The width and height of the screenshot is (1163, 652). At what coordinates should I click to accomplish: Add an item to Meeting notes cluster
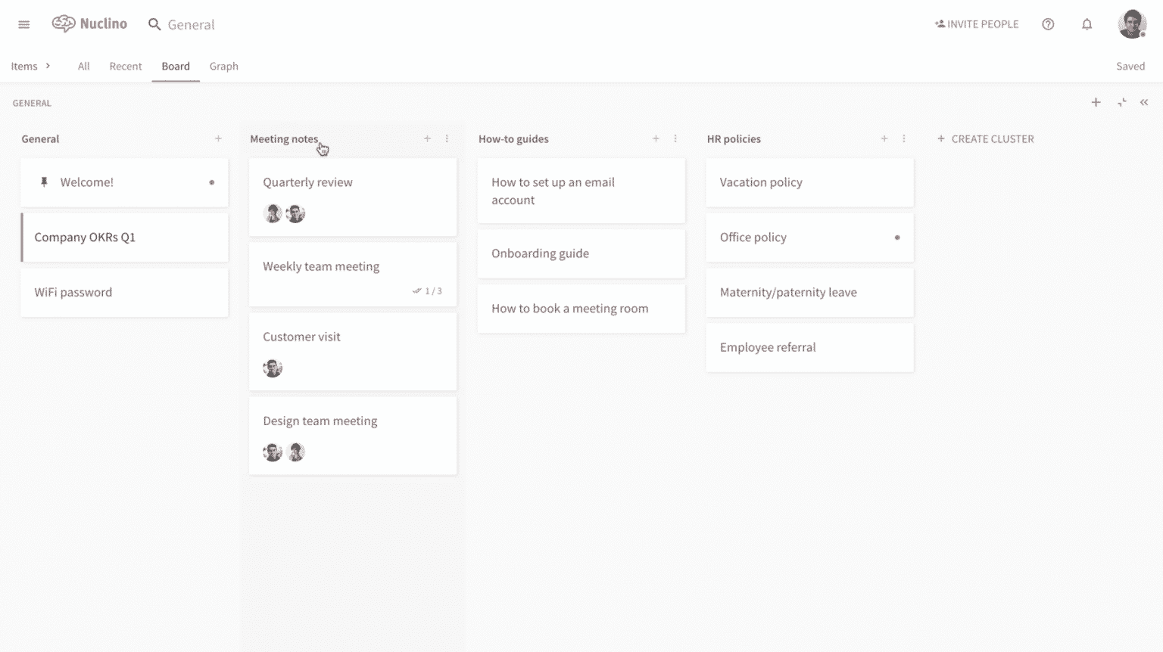pos(427,138)
